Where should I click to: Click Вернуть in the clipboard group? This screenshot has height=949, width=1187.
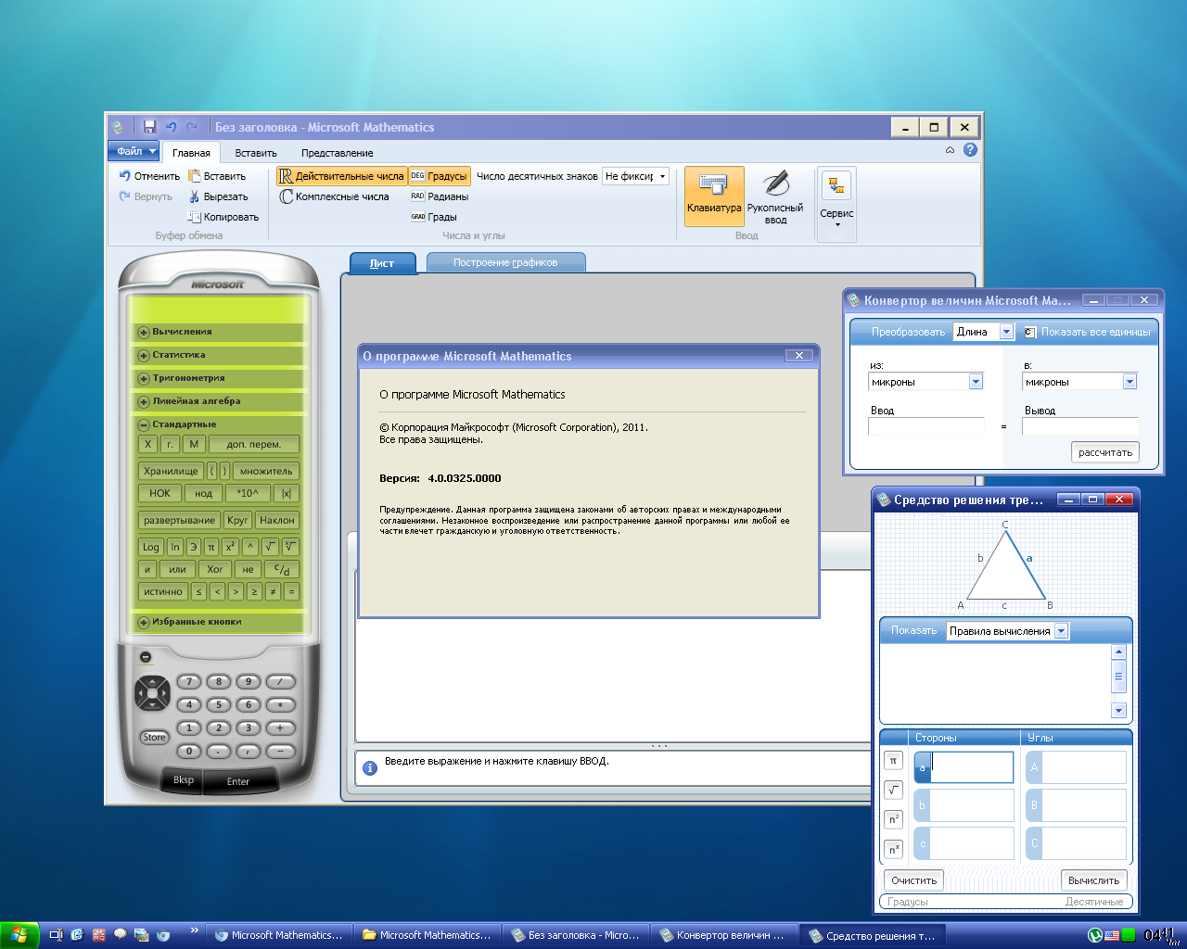[146, 196]
